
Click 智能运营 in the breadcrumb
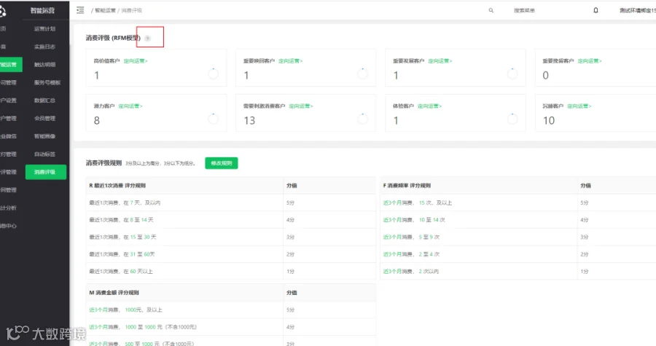[105, 10]
